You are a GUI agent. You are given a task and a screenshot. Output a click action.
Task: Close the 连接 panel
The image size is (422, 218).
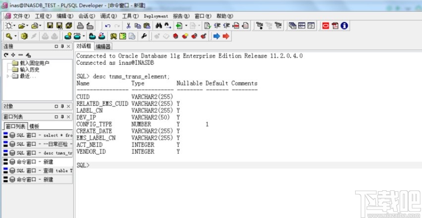68,46
